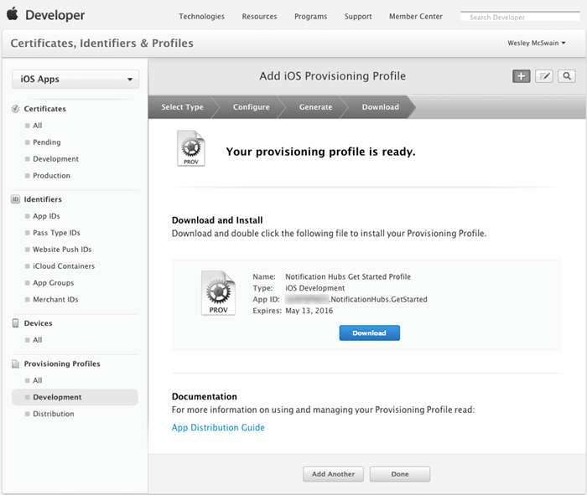Open the App Distribution Guide link

pyautogui.click(x=218, y=427)
